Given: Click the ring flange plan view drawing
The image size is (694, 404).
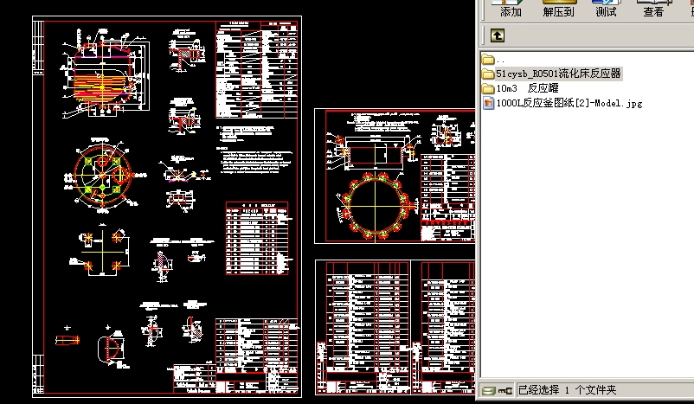Looking at the screenshot, I should (376, 206).
